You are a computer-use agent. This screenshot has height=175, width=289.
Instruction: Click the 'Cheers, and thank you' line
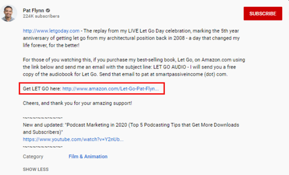coord(78,103)
